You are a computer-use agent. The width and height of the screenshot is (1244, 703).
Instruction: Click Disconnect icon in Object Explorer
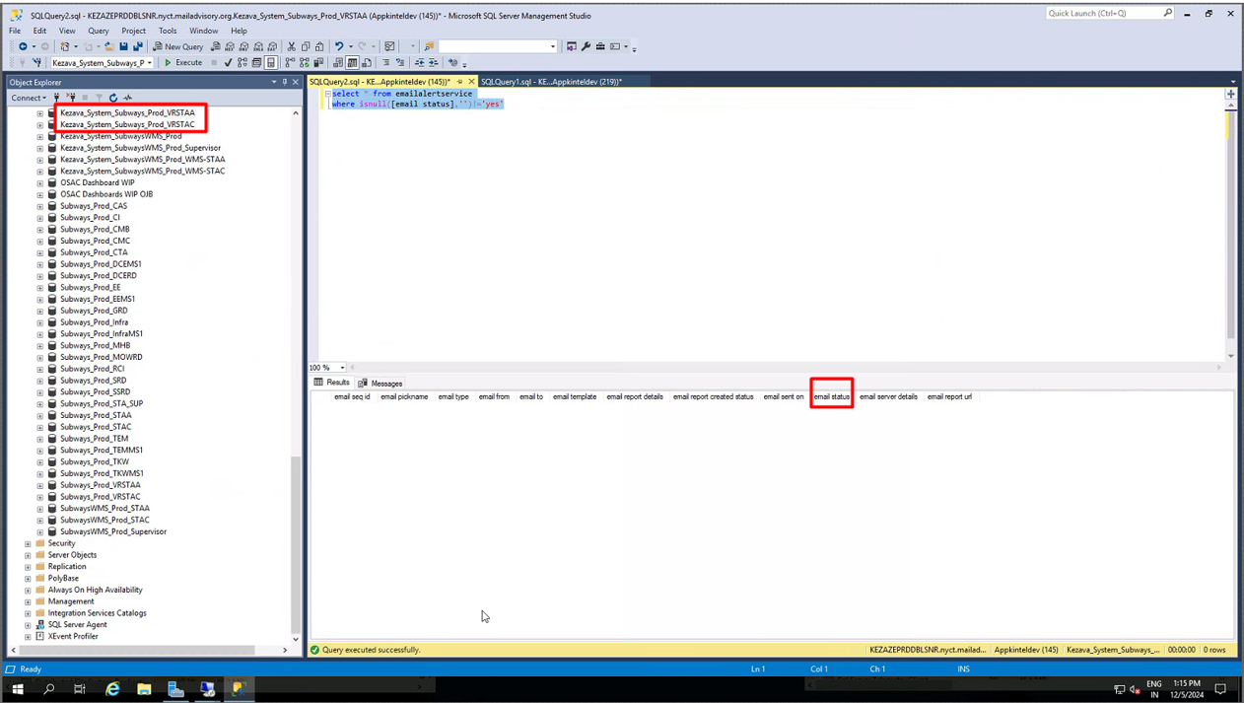tap(71, 98)
